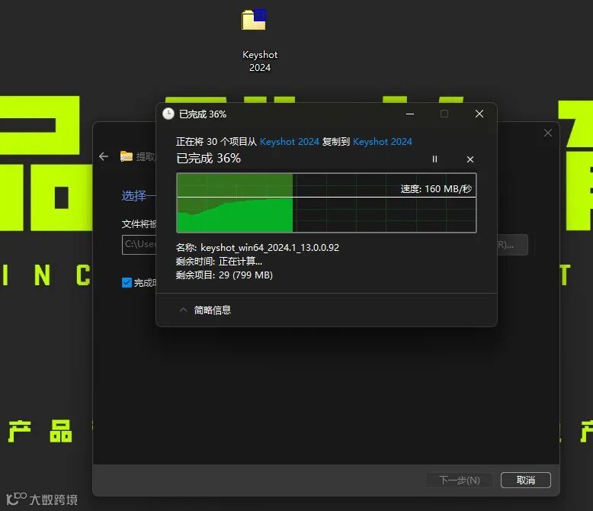Click the zipped folder icon in wizard header
Screen dimensions: 593x511
click(127, 156)
